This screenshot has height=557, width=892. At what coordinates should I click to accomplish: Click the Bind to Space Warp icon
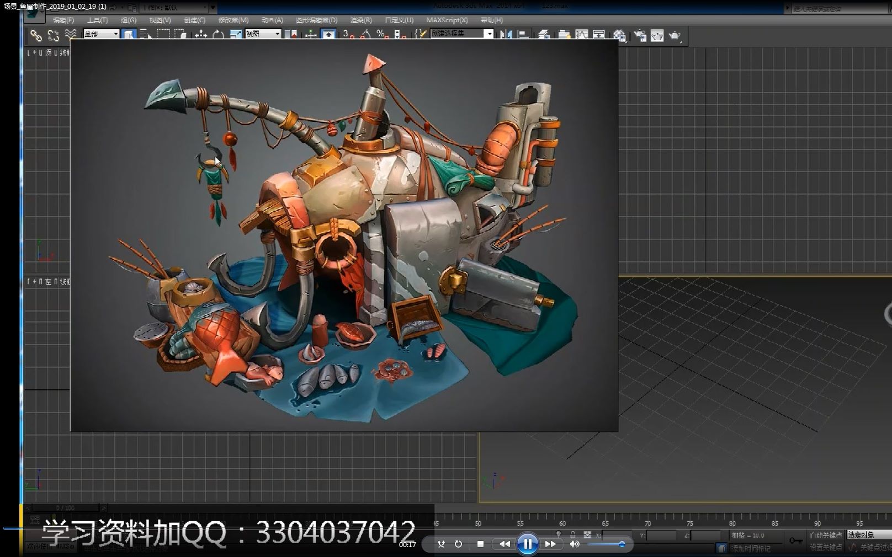(x=71, y=35)
